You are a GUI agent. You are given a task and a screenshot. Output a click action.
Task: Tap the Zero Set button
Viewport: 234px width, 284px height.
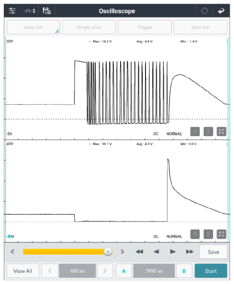200,27
